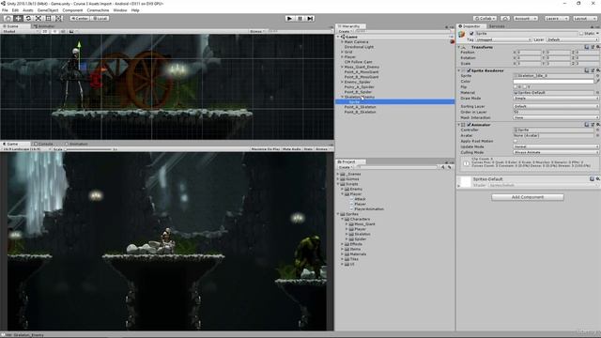601x338 pixels.
Task: Click the Collab button
Action: tap(485, 19)
